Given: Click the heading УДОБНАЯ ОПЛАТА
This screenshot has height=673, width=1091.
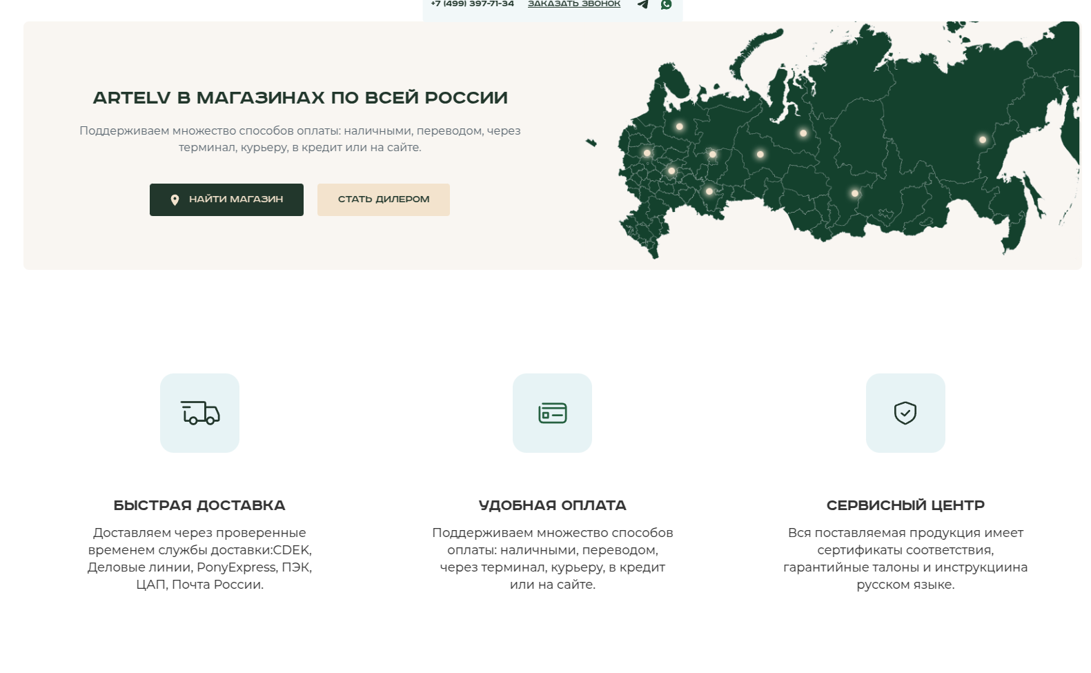Looking at the screenshot, I should pos(552,505).
